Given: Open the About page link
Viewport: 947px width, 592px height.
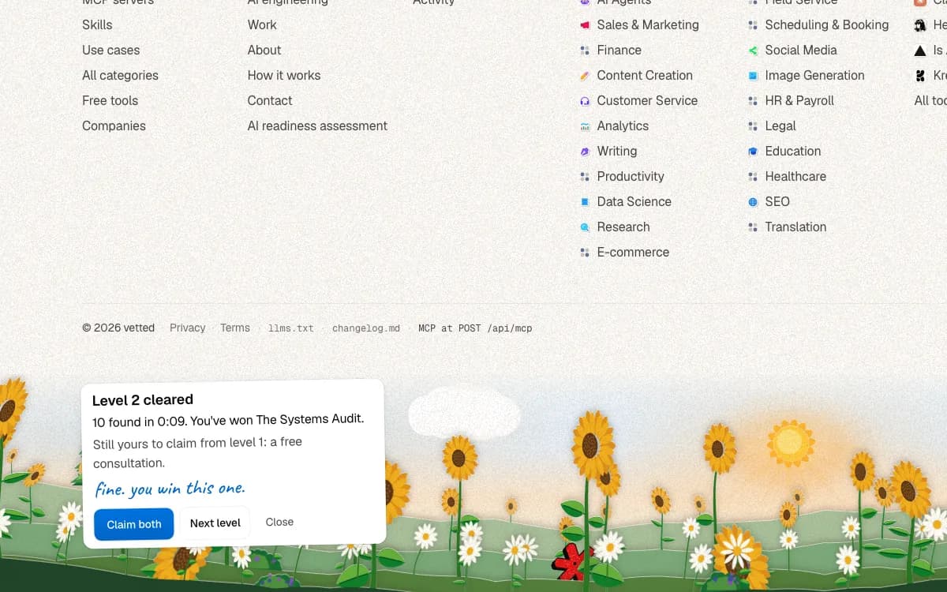Looking at the screenshot, I should click(x=264, y=51).
